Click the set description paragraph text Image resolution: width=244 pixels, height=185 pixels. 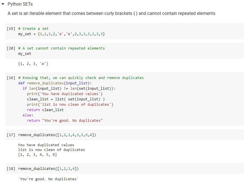click(x=111, y=13)
